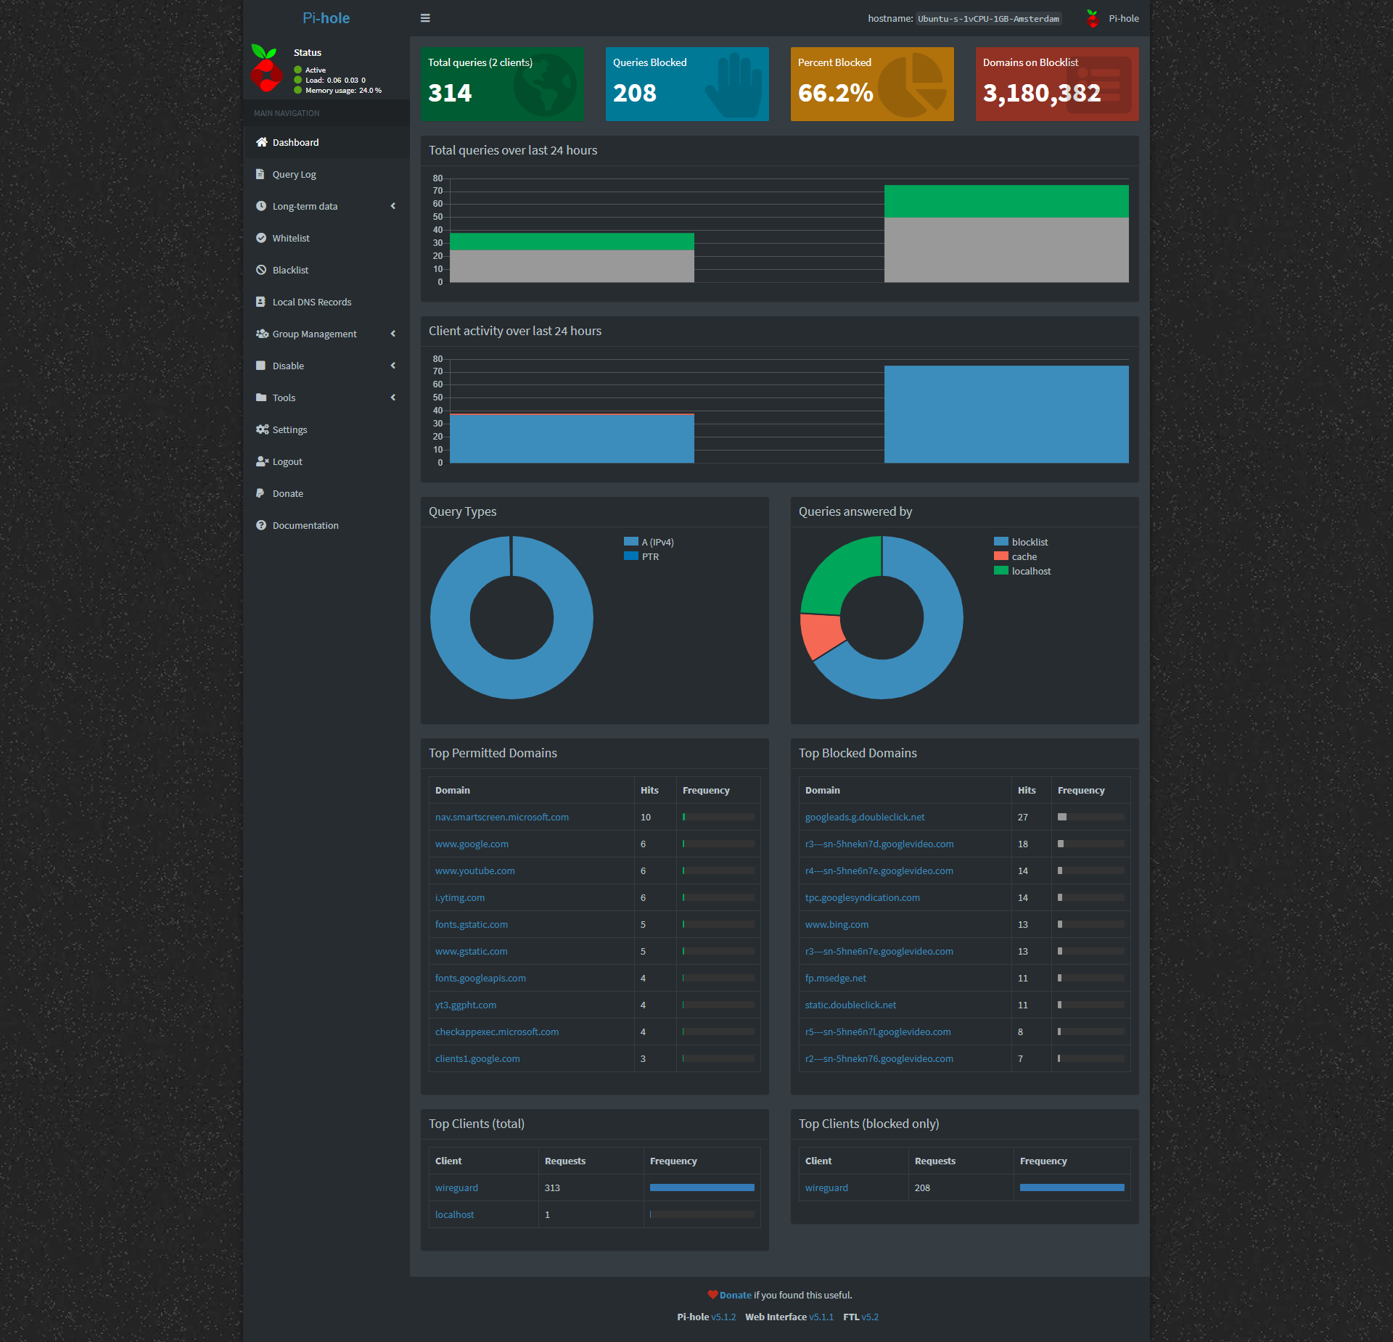This screenshot has width=1393, height=1342.
Task: Open googleads.g.doubleclick.net blocked domain link
Action: pyautogui.click(x=865, y=817)
